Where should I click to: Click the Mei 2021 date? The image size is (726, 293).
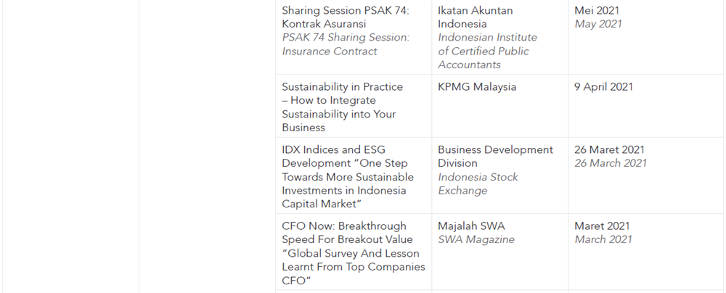[x=596, y=10]
